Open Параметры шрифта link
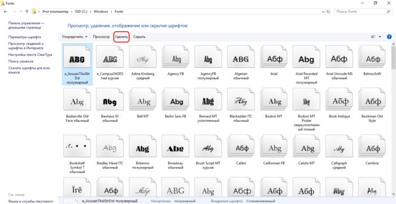Viewport: 396px width, 204px height. coord(24,37)
